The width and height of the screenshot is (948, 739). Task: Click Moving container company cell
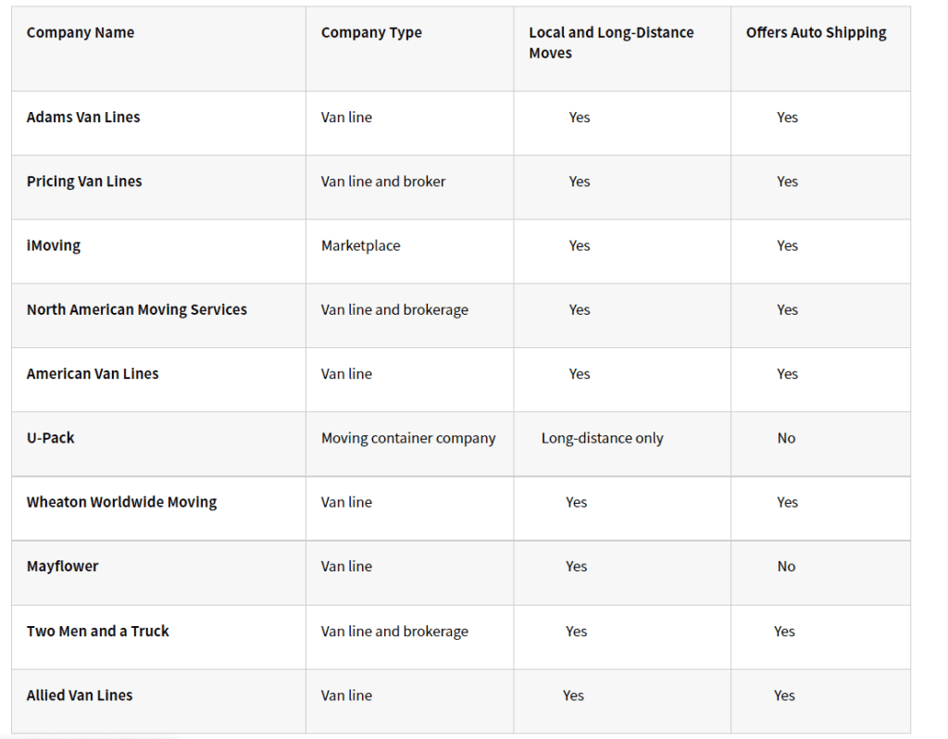[408, 438]
